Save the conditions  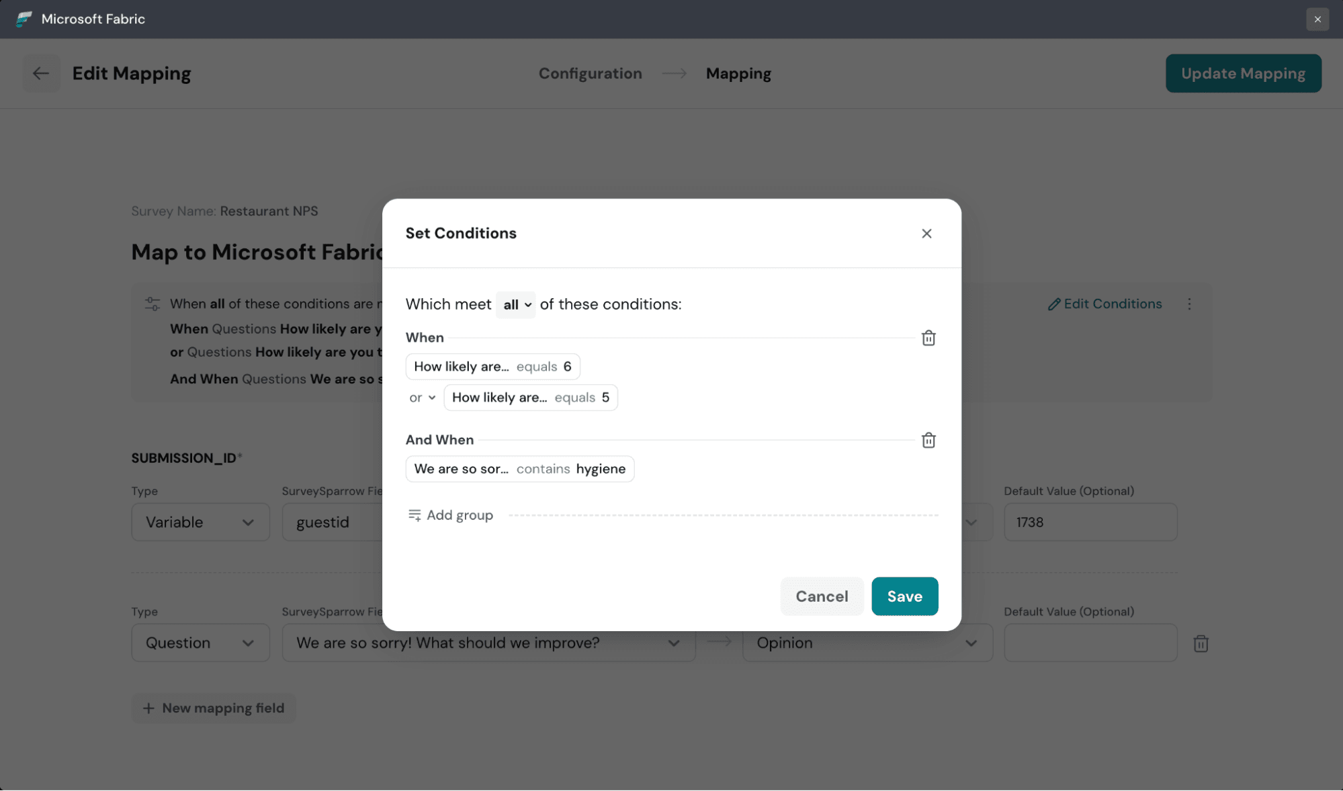(x=904, y=596)
